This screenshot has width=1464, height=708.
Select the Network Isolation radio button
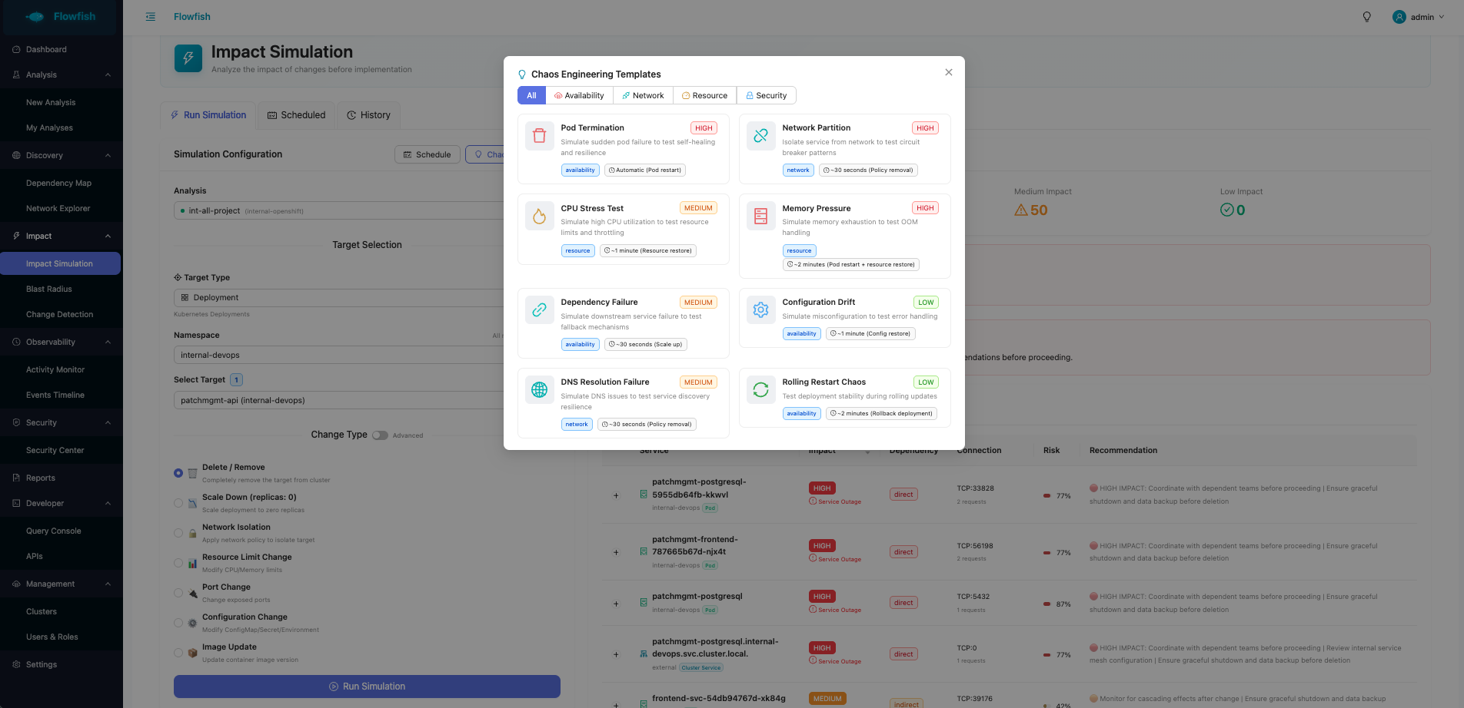point(178,533)
